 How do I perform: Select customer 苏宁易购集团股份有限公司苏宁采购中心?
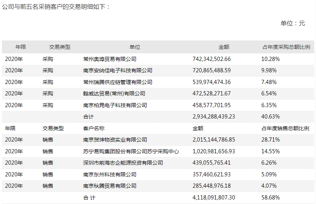point(131,151)
